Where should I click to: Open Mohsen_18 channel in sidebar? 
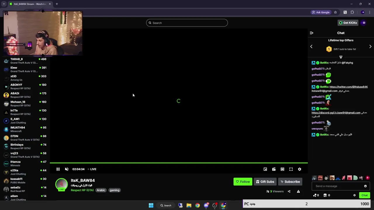coord(25,104)
